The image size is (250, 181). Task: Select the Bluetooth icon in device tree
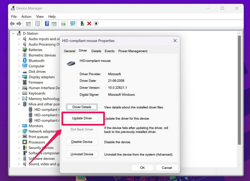(x=25, y=61)
